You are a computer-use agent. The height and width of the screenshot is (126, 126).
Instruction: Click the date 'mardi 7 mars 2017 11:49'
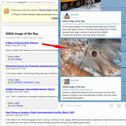(16, 45)
